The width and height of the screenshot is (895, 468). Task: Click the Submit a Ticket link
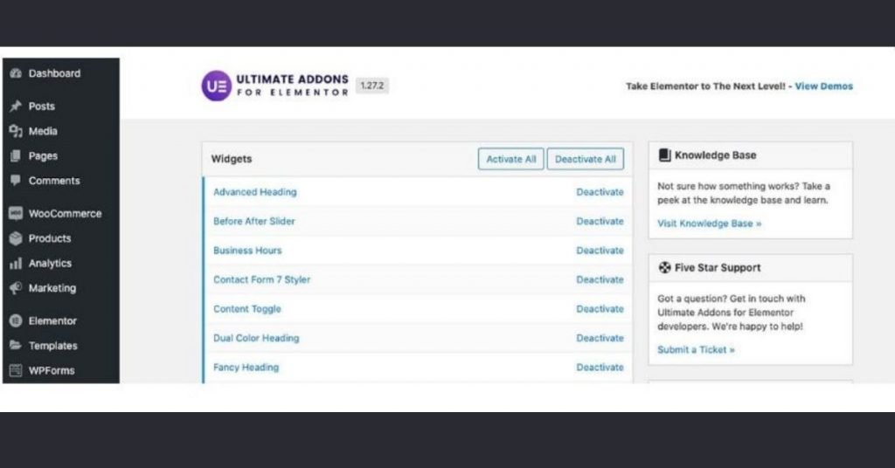pyautogui.click(x=696, y=349)
